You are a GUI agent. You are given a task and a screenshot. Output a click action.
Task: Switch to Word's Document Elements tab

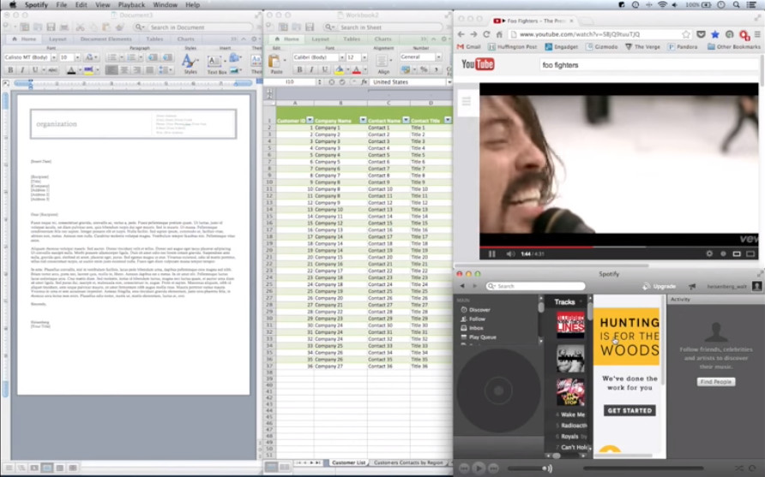pos(105,39)
